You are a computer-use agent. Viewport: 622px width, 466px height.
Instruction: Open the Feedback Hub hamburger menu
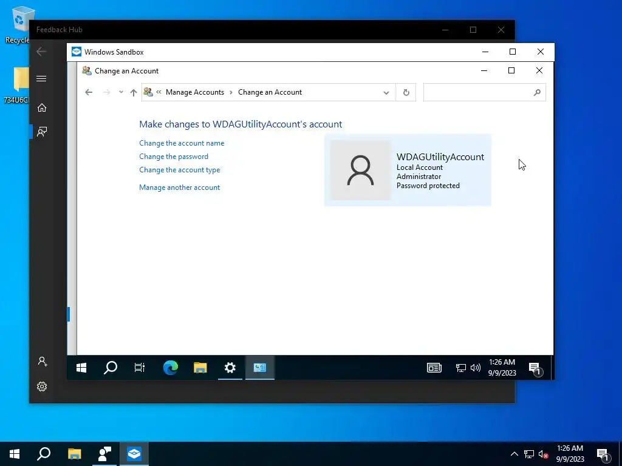coord(41,78)
